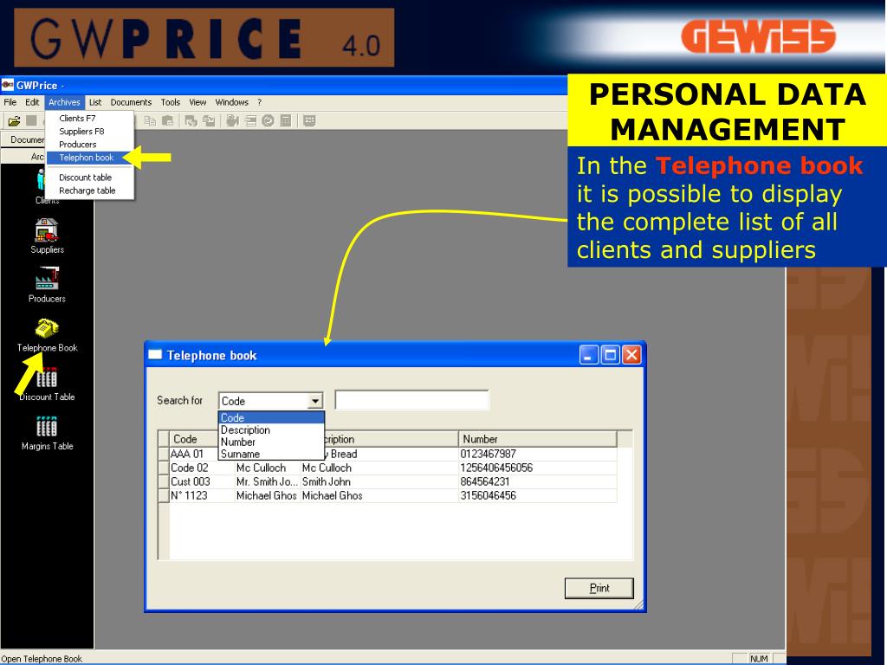
Task: Select Description in the search dropdown list
Action: click(x=271, y=429)
